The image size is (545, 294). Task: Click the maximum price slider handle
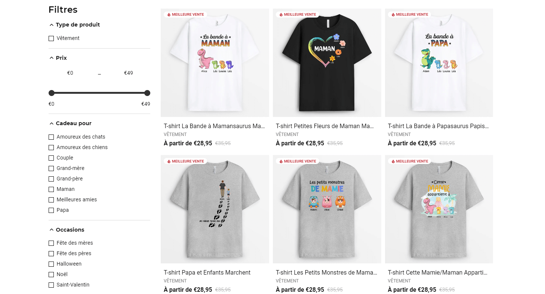click(147, 93)
